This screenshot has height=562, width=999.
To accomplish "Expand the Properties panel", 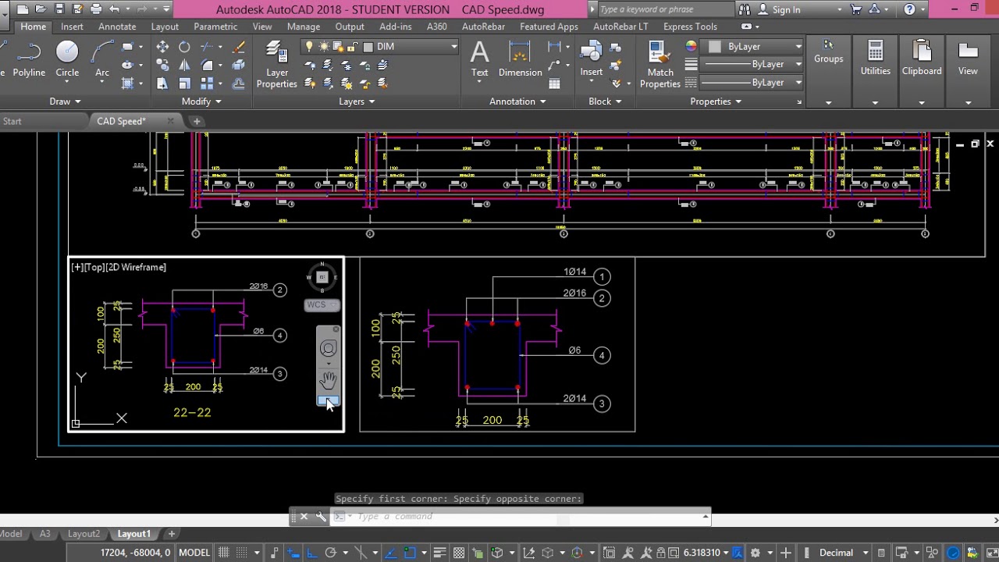I will (x=716, y=101).
